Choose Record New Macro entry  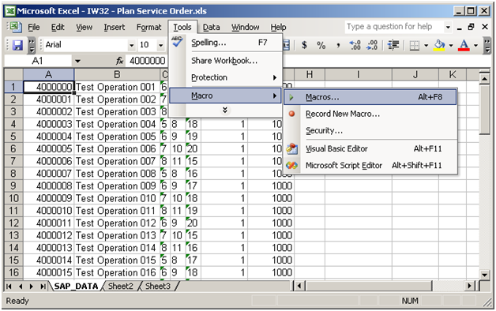click(x=370, y=114)
